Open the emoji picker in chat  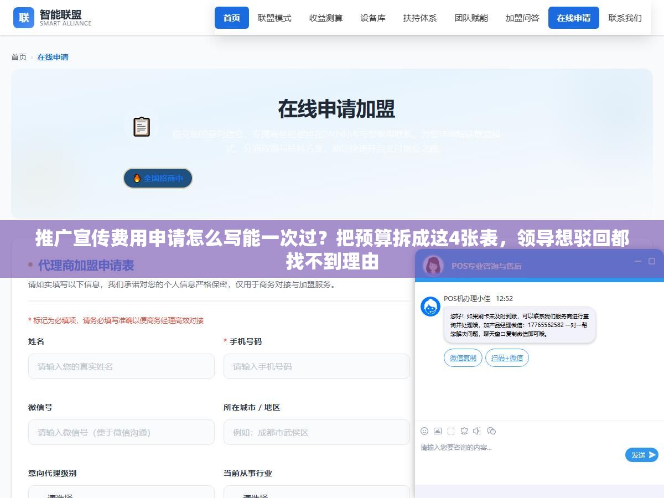(x=424, y=430)
